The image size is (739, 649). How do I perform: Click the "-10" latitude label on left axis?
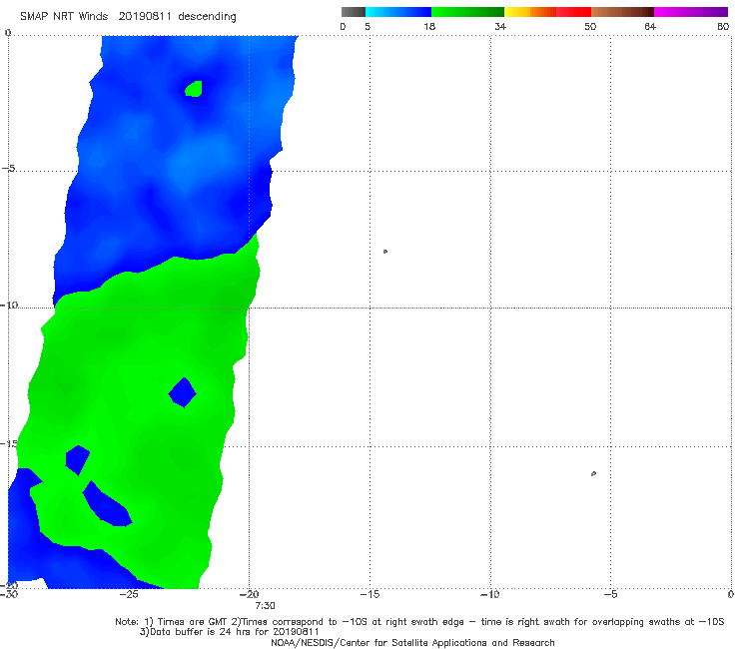pos(9,305)
